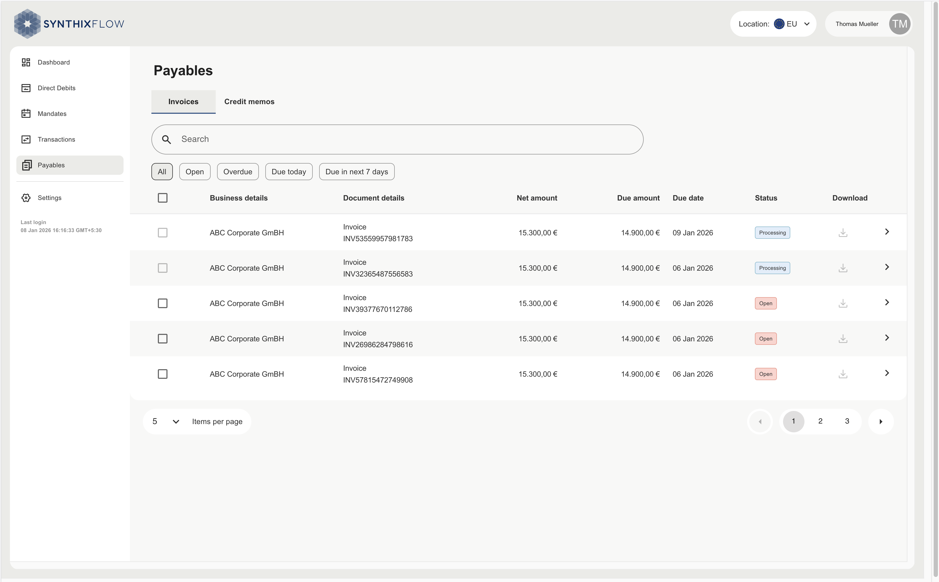This screenshot has height=582, width=939.
Task: Open Settings from the sidebar
Action: (x=70, y=198)
